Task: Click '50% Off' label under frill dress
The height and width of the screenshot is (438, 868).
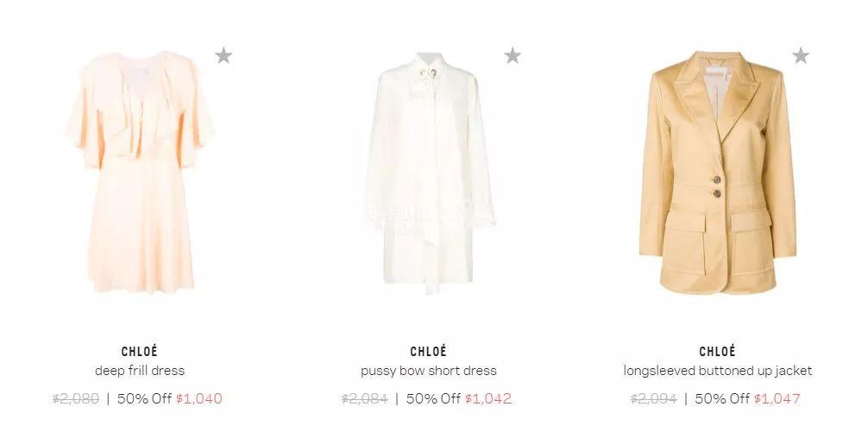Action: point(144,398)
